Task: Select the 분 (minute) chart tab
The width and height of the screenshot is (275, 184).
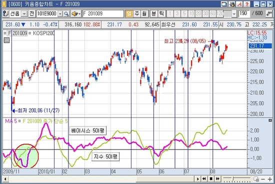Action: point(153,13)
